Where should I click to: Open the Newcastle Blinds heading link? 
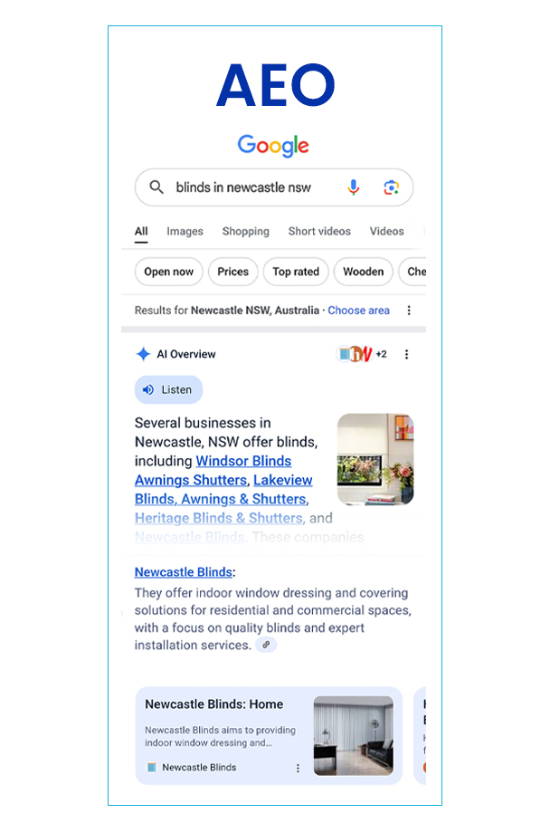183,572
